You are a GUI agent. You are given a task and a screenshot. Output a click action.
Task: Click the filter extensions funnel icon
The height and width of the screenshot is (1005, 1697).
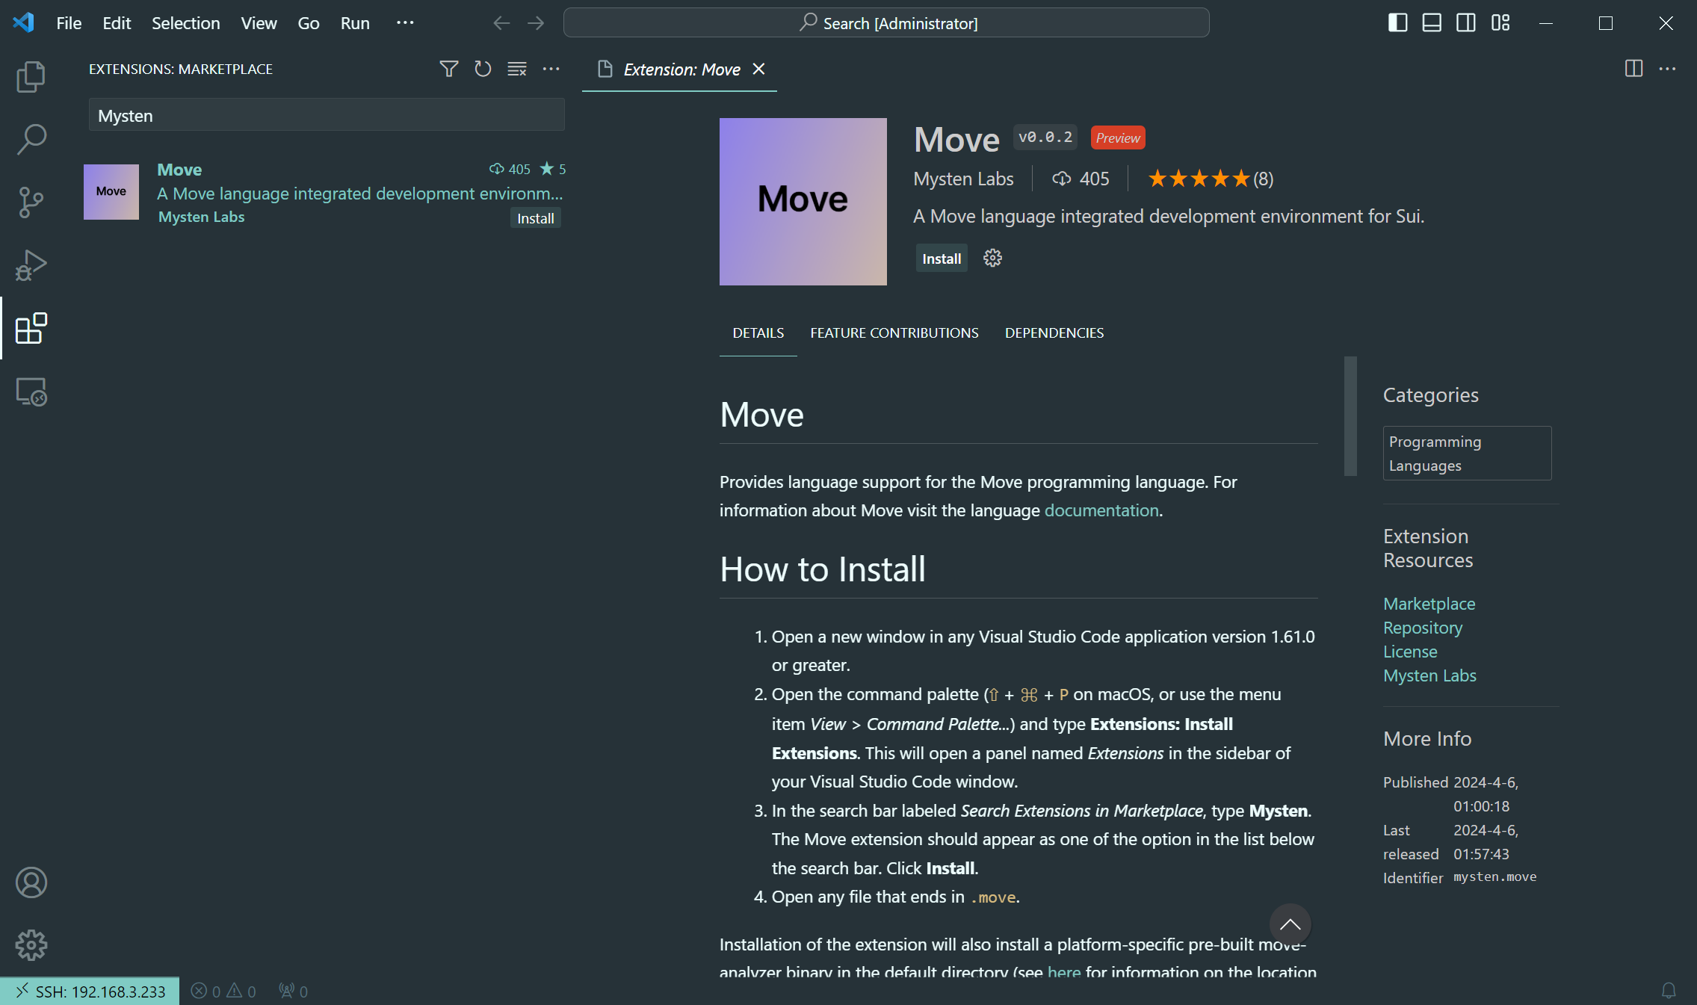pyautogui.click(x=448, y=69)
